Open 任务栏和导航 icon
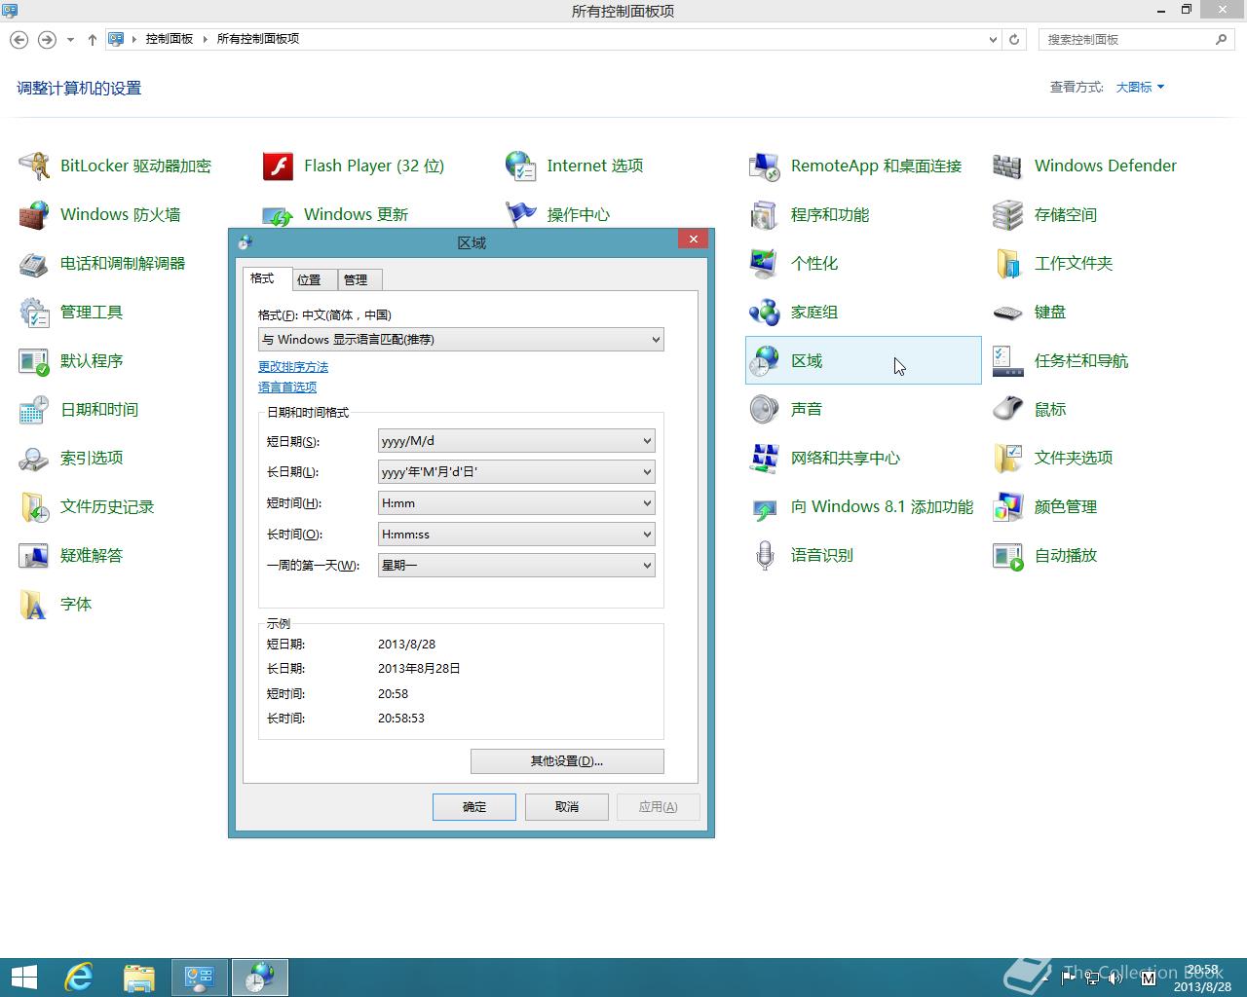 click(1008, 361)
